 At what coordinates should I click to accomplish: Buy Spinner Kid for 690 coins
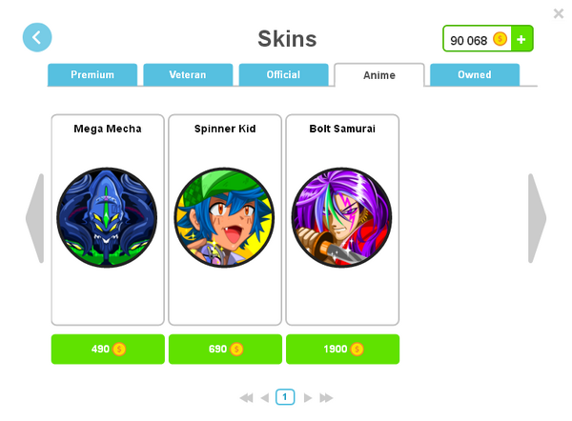(x=225, y=350)
